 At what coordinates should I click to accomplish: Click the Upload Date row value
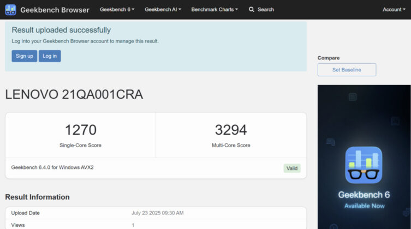pos(158,213)
